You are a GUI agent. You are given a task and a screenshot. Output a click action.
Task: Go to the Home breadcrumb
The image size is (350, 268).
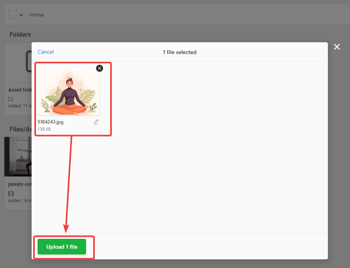click(37, 15)
